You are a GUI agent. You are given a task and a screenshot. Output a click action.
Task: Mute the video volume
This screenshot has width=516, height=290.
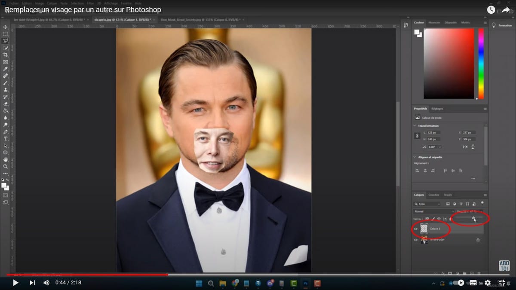[x=46, y=283]
